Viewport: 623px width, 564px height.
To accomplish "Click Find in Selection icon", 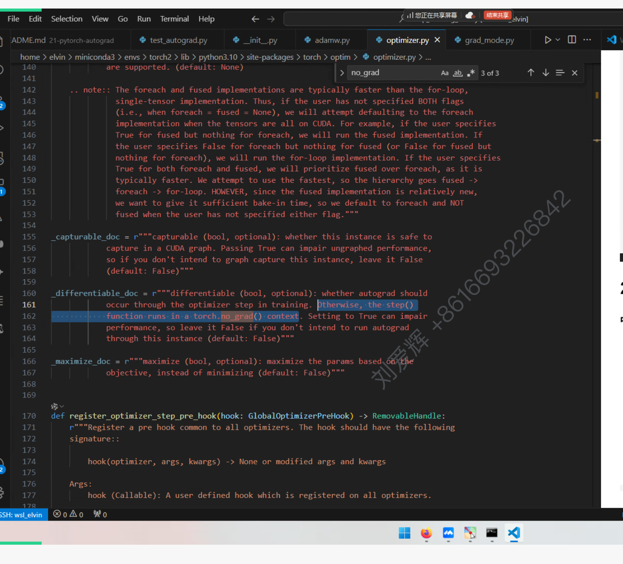I will pyautogui.click(x=560, y=73).
